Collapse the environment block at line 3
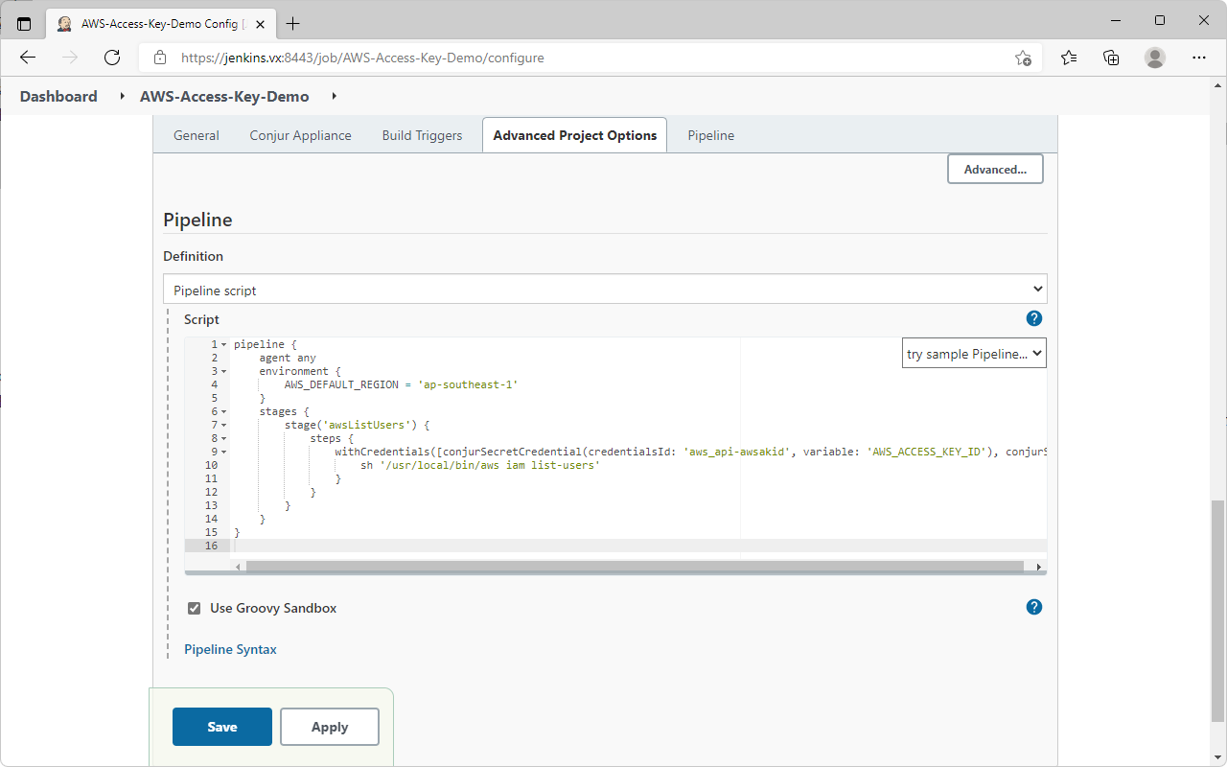 [223, 371]
